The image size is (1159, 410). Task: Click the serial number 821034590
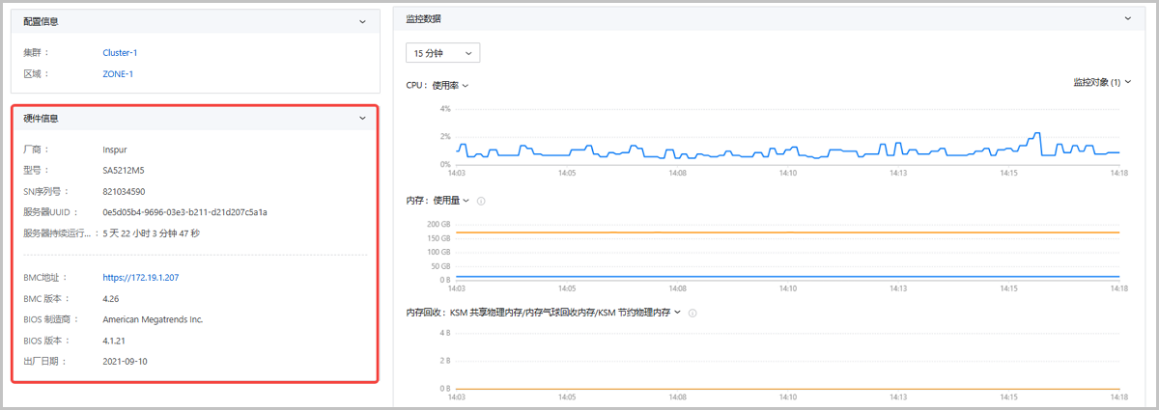pos(124,191)
